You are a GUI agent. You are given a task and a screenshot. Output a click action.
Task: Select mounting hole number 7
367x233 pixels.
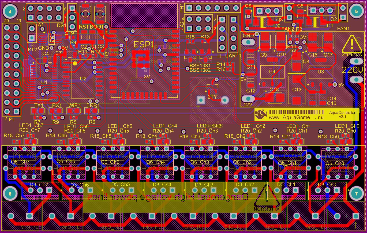tap(356, 194)
